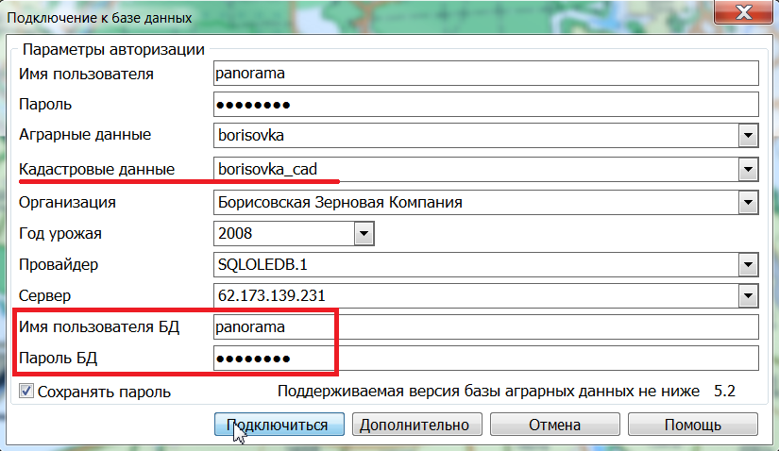Expand the Организация dropdown list
This screenshot has width=779, height=451.
click(749, 201)
